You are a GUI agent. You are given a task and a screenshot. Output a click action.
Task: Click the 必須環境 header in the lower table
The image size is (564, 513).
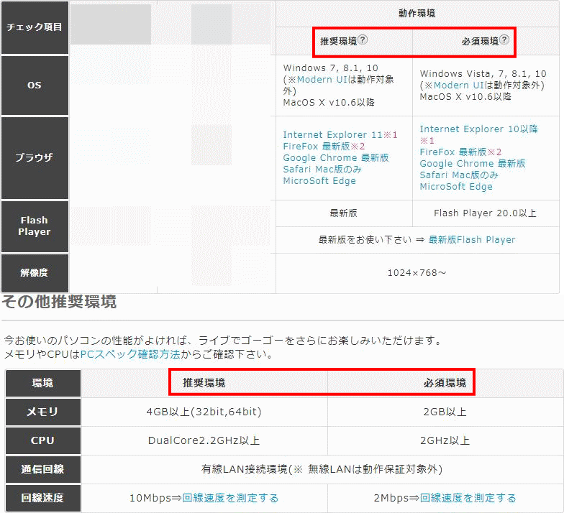[445, 383]
